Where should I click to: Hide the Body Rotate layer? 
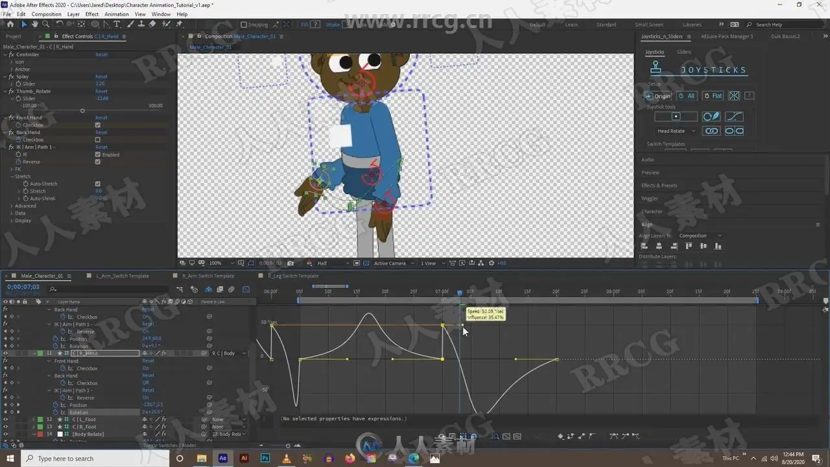click(x=5, y=434)
